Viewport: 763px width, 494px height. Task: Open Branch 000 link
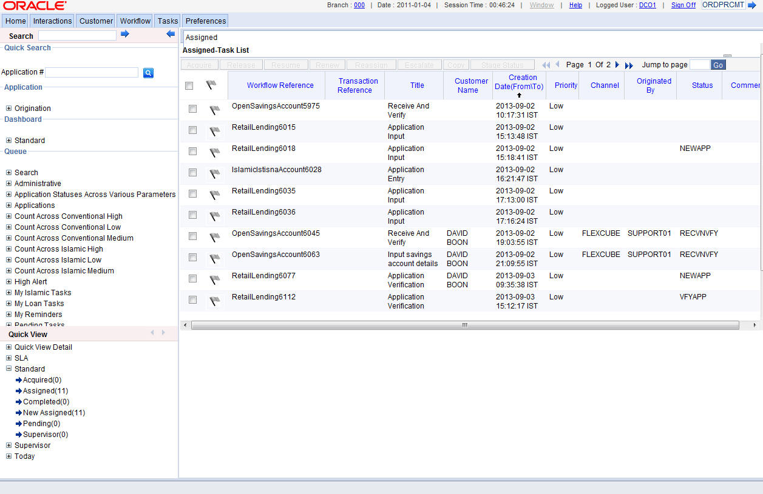coord(359,5)
